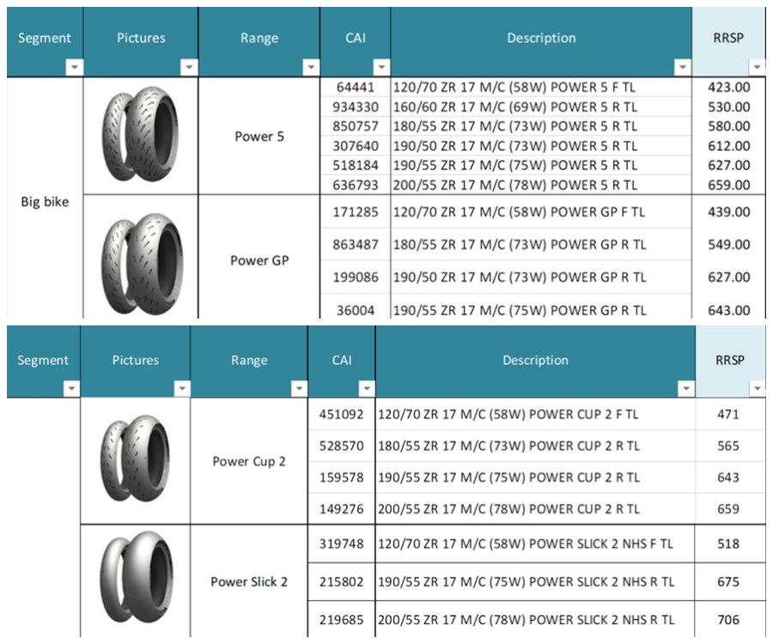The image size is (773, 644).
Task: Select RRSP value 530.00
Action: pyautogui.click(x=728, y=107)
